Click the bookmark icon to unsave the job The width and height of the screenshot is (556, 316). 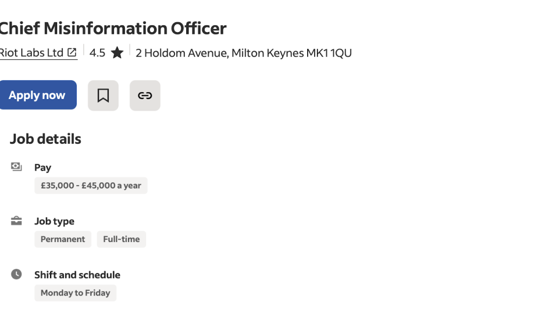click(x=103, y=95)
